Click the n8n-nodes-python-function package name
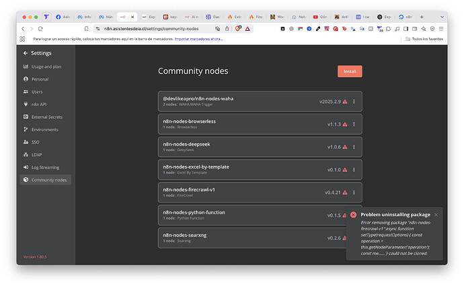Screen dimensions: 464x286 194,212
